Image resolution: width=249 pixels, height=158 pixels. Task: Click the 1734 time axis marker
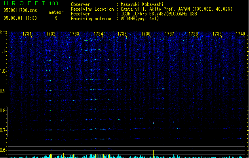click(99, 34)
